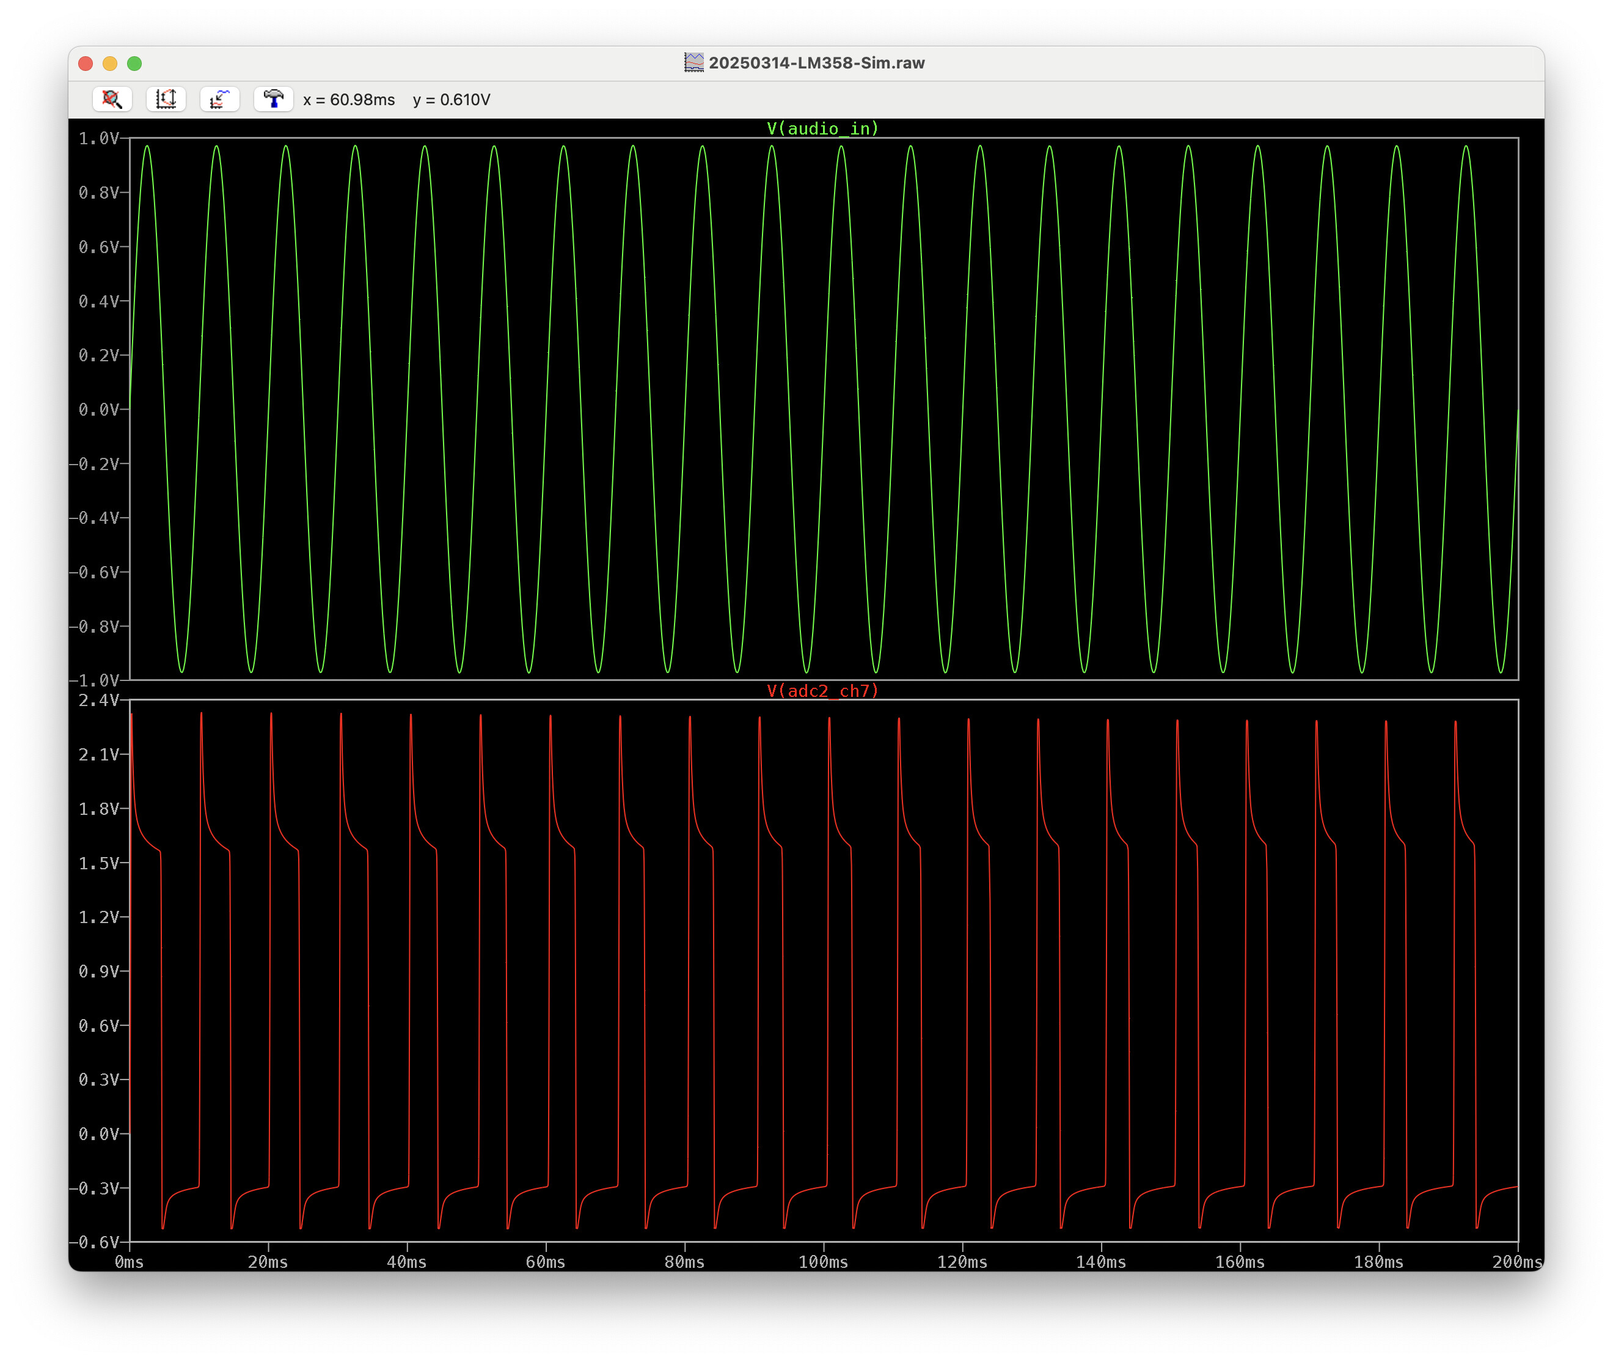Click the 100ms label on the time axis
The height and width of the screenshot is (1362, 1613).
click(x=824, y=1262)
